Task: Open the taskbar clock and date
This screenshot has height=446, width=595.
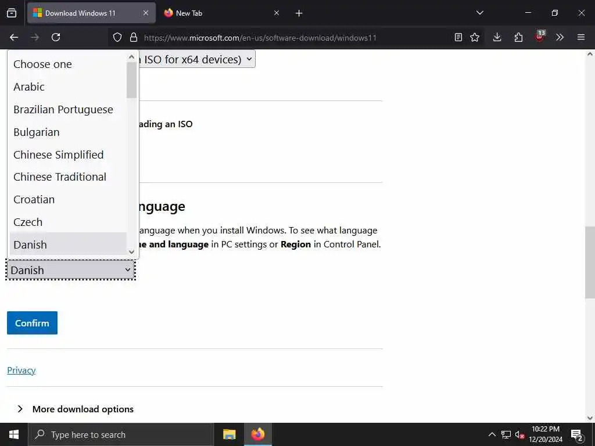Action: (546, 434)
